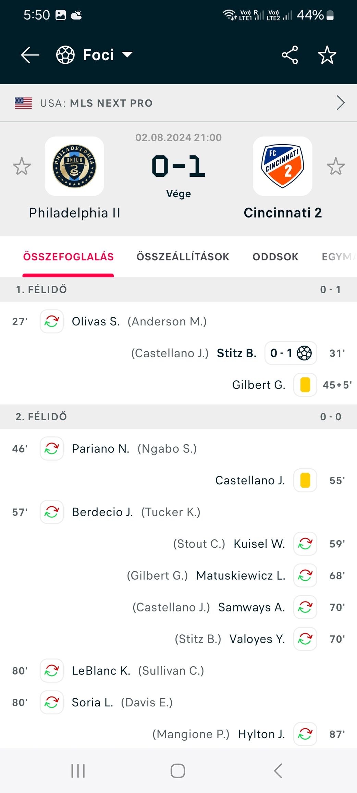357x793 pixels.
Task: Favorite the Cincinnati 2 team star
Action: click(x=335, y=166)
